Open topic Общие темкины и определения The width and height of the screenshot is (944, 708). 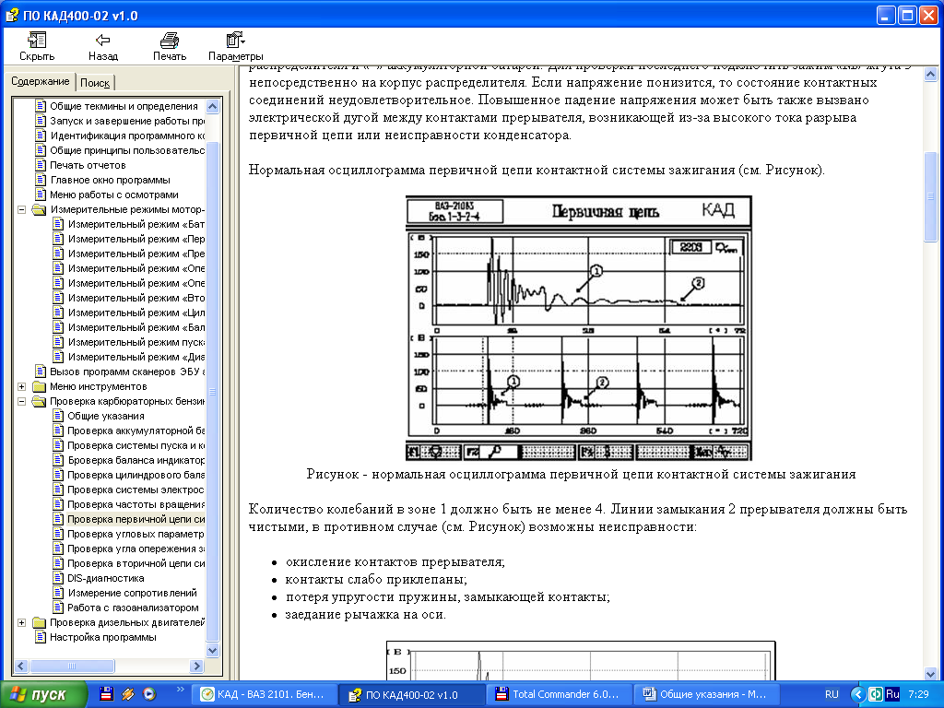124,106
